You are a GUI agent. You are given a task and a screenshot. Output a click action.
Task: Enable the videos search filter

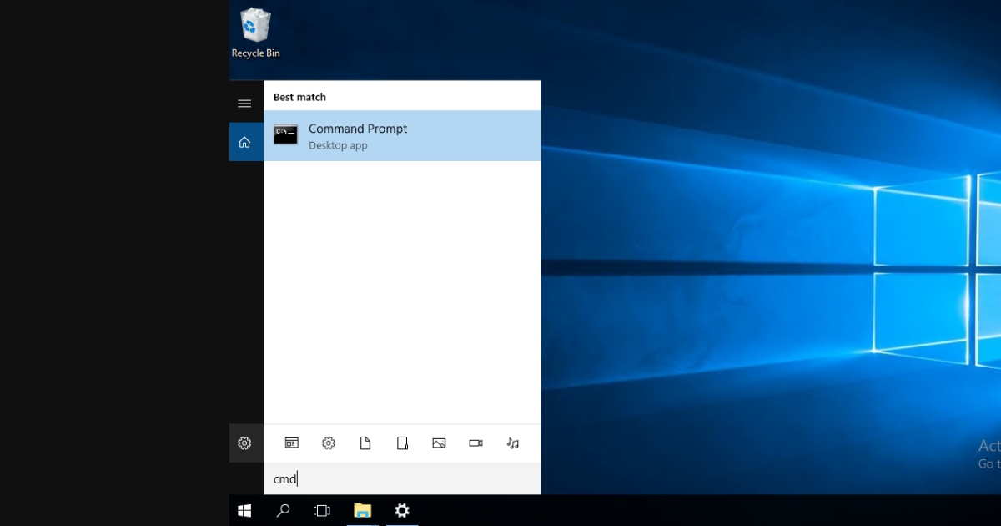(x=475, y=443)
